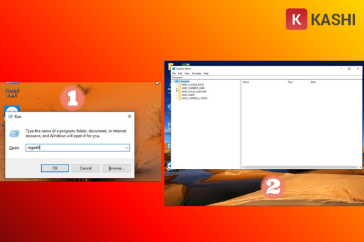Click OK in the Run dialog
This screenshot has width=364, height=242.
[55, 168]
